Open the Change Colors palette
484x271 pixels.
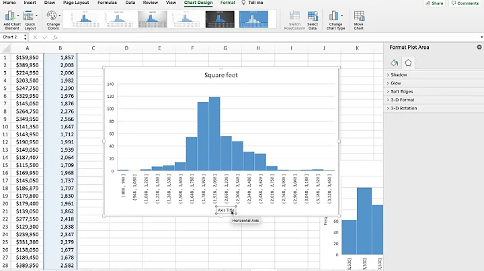(x=53, y=20)
